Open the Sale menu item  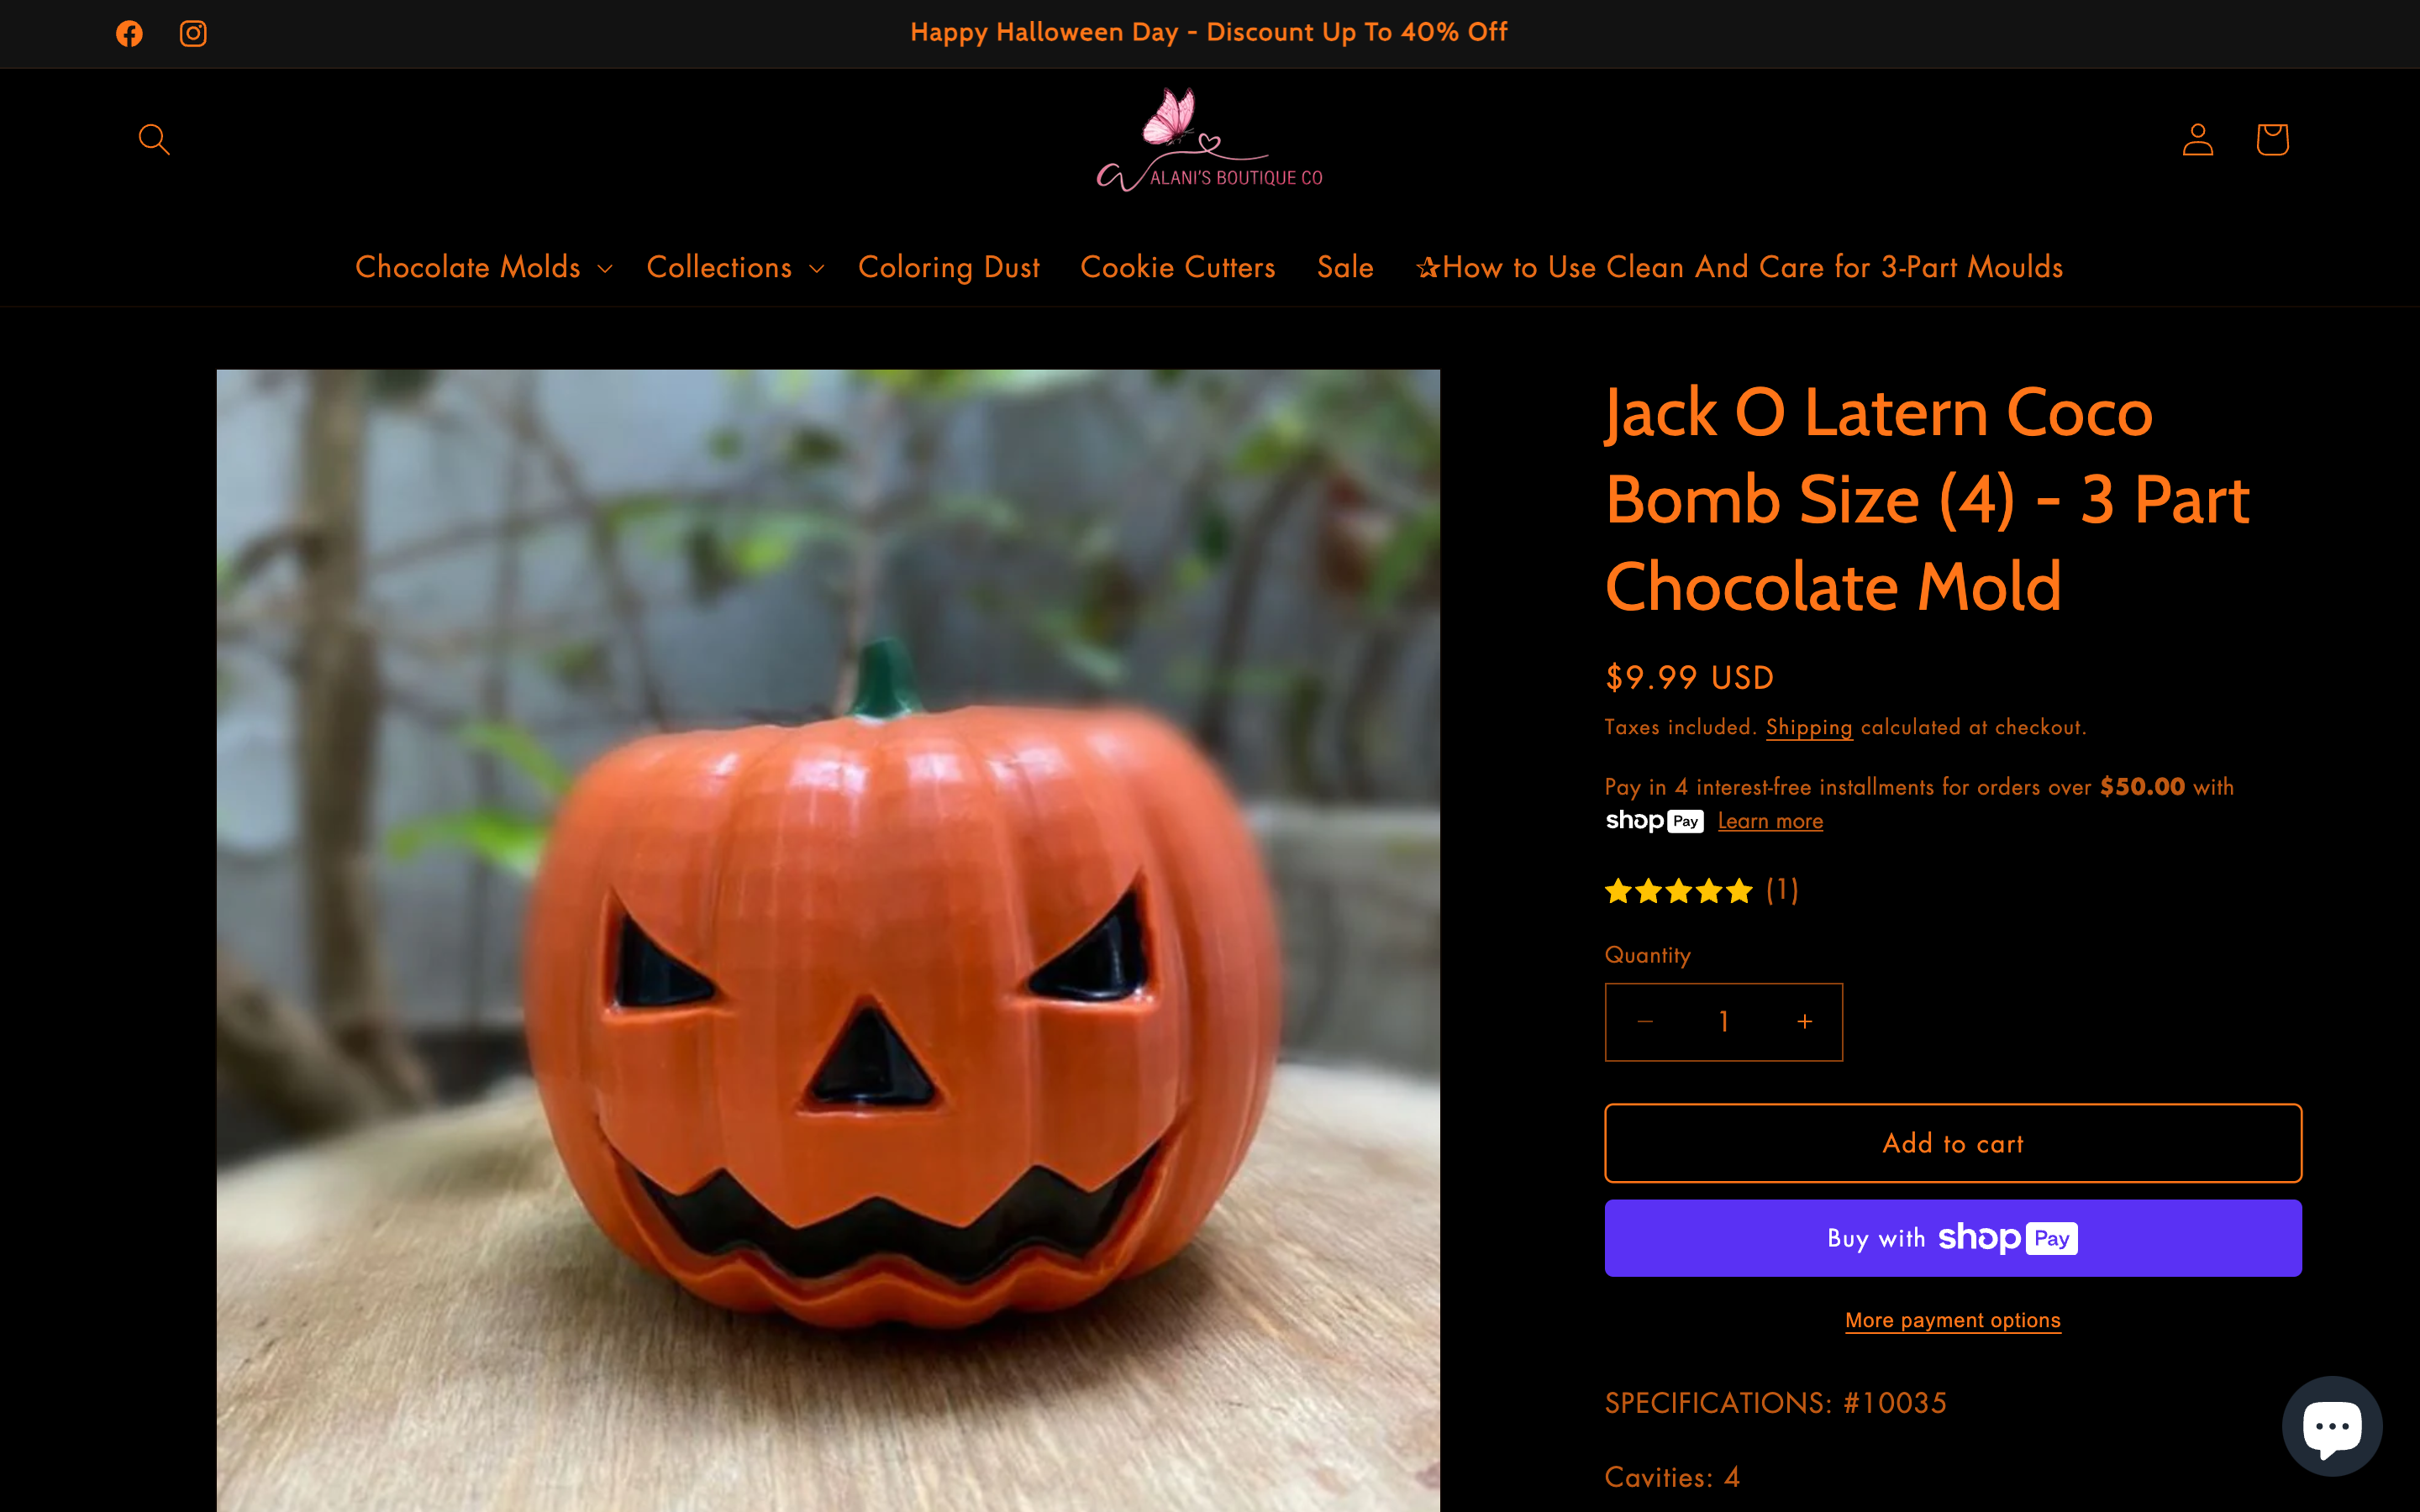(x=1345, y=267)
